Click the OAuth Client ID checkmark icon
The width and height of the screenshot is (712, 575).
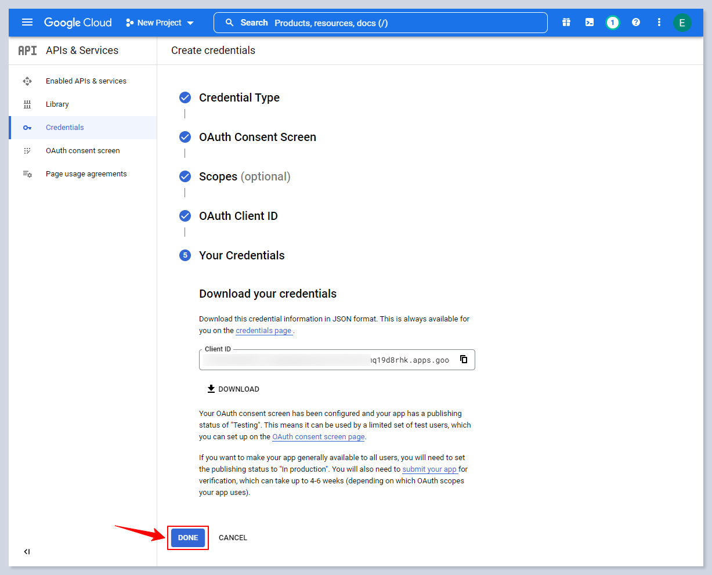(x=185, y=216)
